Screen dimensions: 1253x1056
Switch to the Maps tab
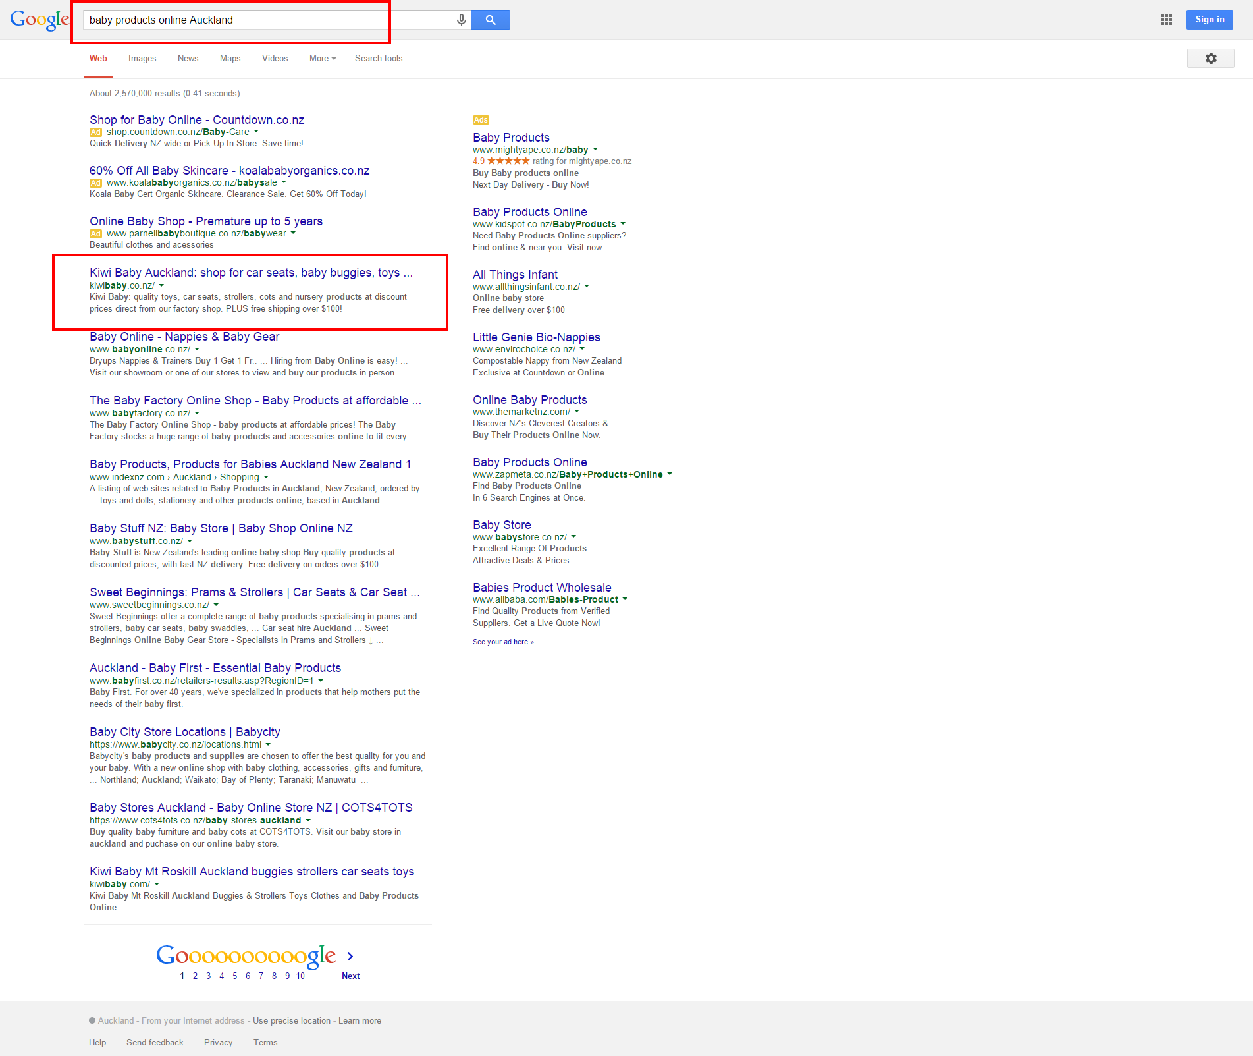click(230, 59)
